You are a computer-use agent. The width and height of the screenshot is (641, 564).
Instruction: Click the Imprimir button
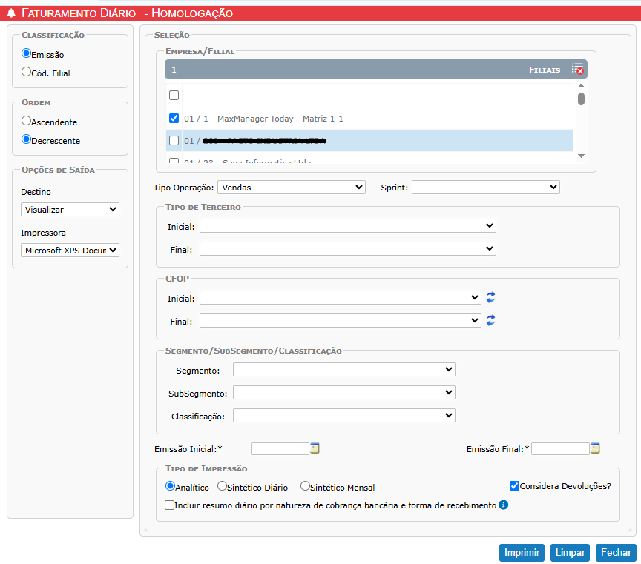(522, 553)
